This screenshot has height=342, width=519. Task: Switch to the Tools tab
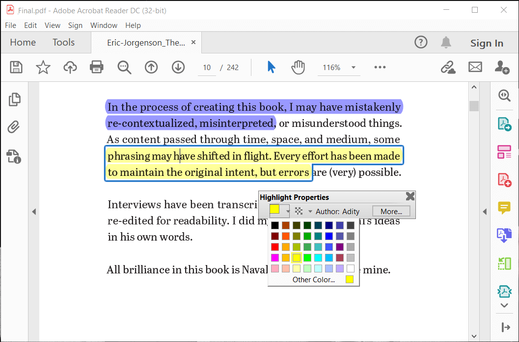click(63, 43)
